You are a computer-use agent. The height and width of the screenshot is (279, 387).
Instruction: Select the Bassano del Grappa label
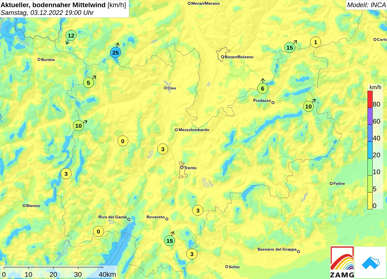tap(277, 249)
